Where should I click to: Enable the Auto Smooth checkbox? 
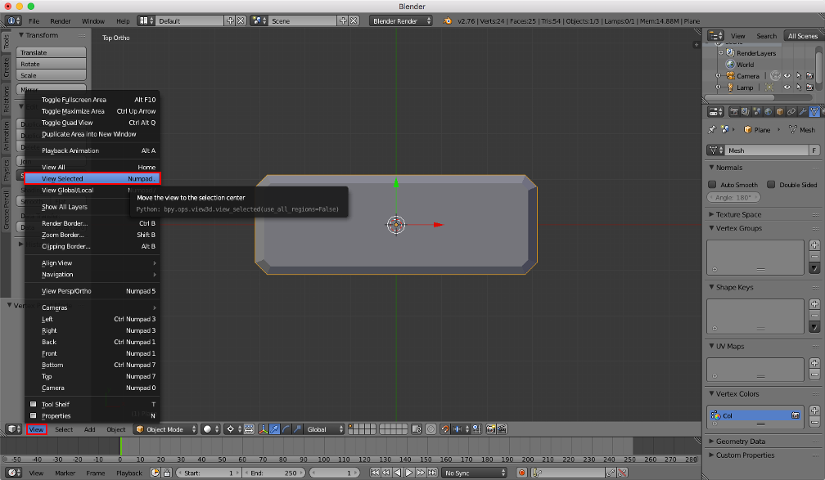pyautogui.click(x=712, y=185)
